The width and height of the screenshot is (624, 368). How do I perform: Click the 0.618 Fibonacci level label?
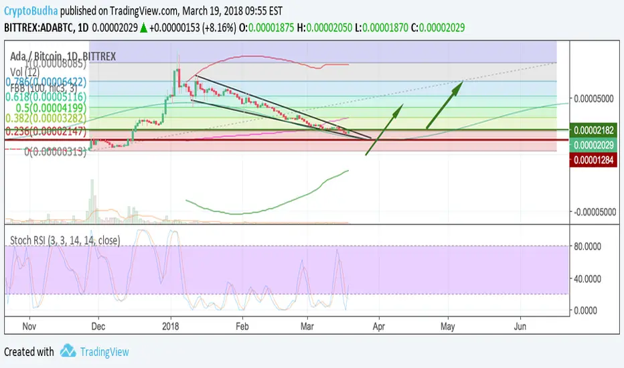(x=46, y=96)
